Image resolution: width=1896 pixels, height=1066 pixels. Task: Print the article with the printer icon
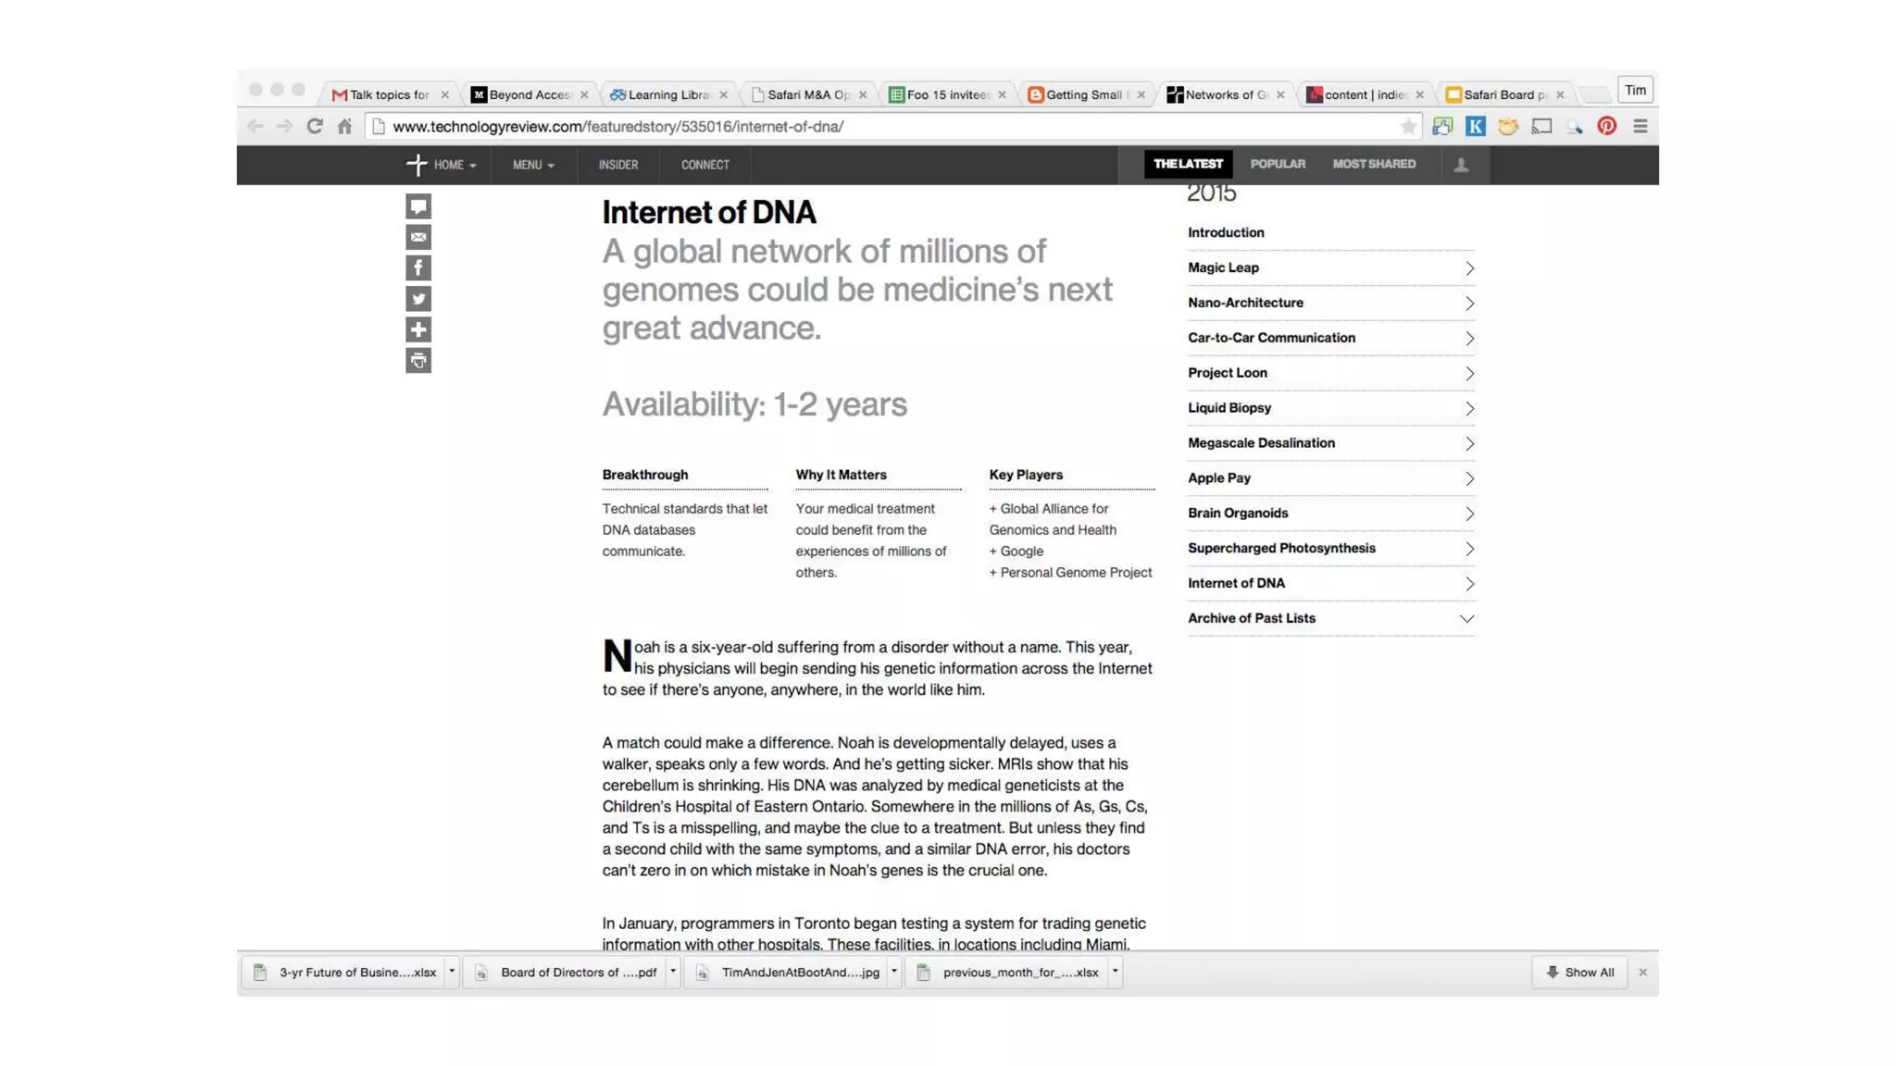tap(418, 361)
